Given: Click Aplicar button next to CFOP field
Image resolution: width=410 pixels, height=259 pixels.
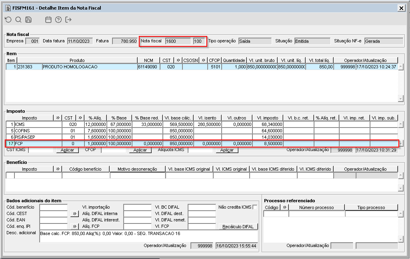Looking at the screenshot, I should tap(140, 150).
